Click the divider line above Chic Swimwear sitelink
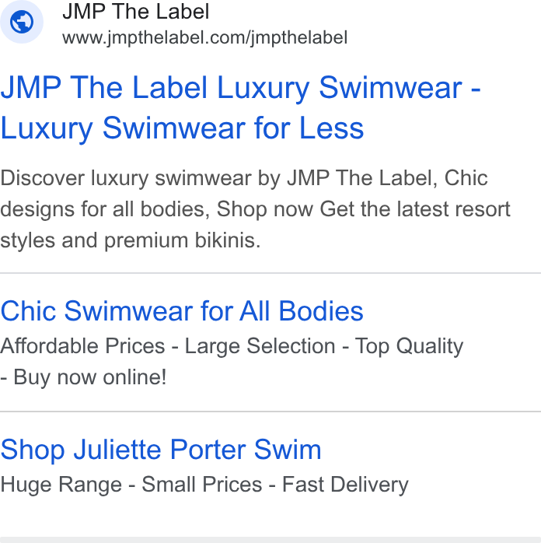Viewport: 541px width, 543px height. [270, 273]
